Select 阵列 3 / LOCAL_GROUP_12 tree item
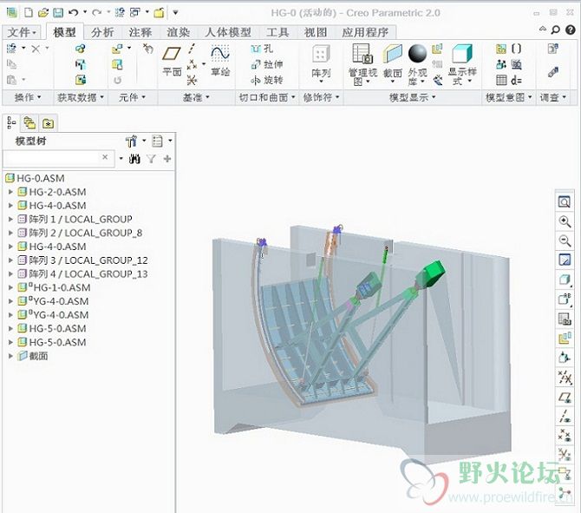 coord(83,260)
